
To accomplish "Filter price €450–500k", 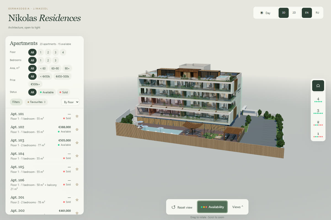I will [62, 76].
